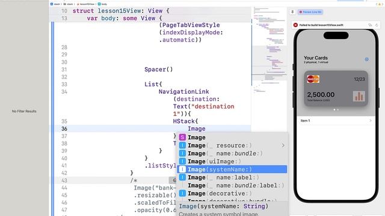Choose Image(uiImage:) completion
The image size is (385, 216).
(232, 161)
